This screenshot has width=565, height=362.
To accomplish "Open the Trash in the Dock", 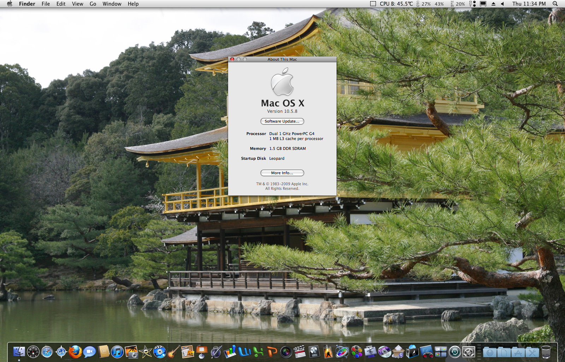I will coord(546,352).
